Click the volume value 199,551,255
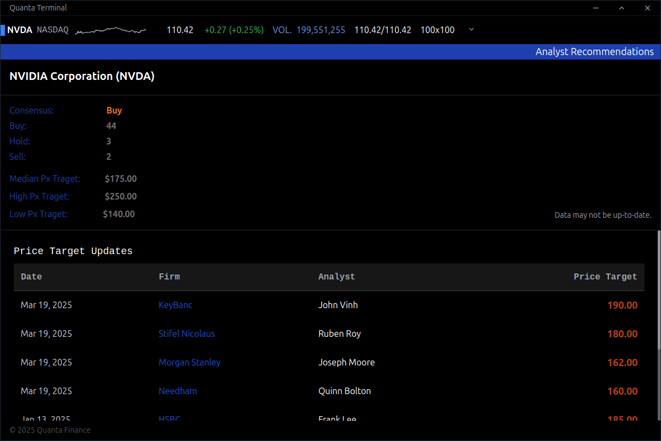The height and width of the screenshot is (441, 661). coord(321,30)
